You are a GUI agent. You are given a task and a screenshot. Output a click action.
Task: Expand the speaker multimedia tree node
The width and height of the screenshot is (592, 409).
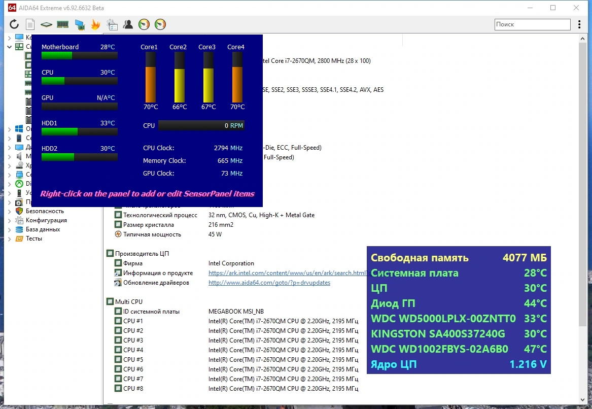pyautogui.click(x=10, y=156)
